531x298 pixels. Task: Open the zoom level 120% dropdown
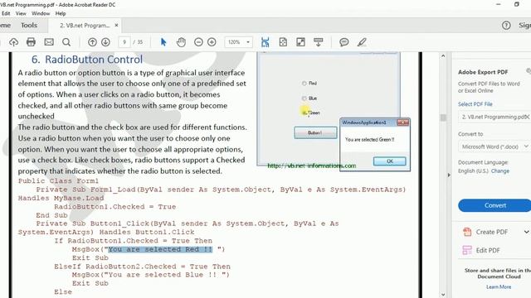(248, 42)
